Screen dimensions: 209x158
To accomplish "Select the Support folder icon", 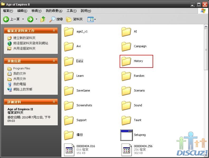I will point(69,121).
